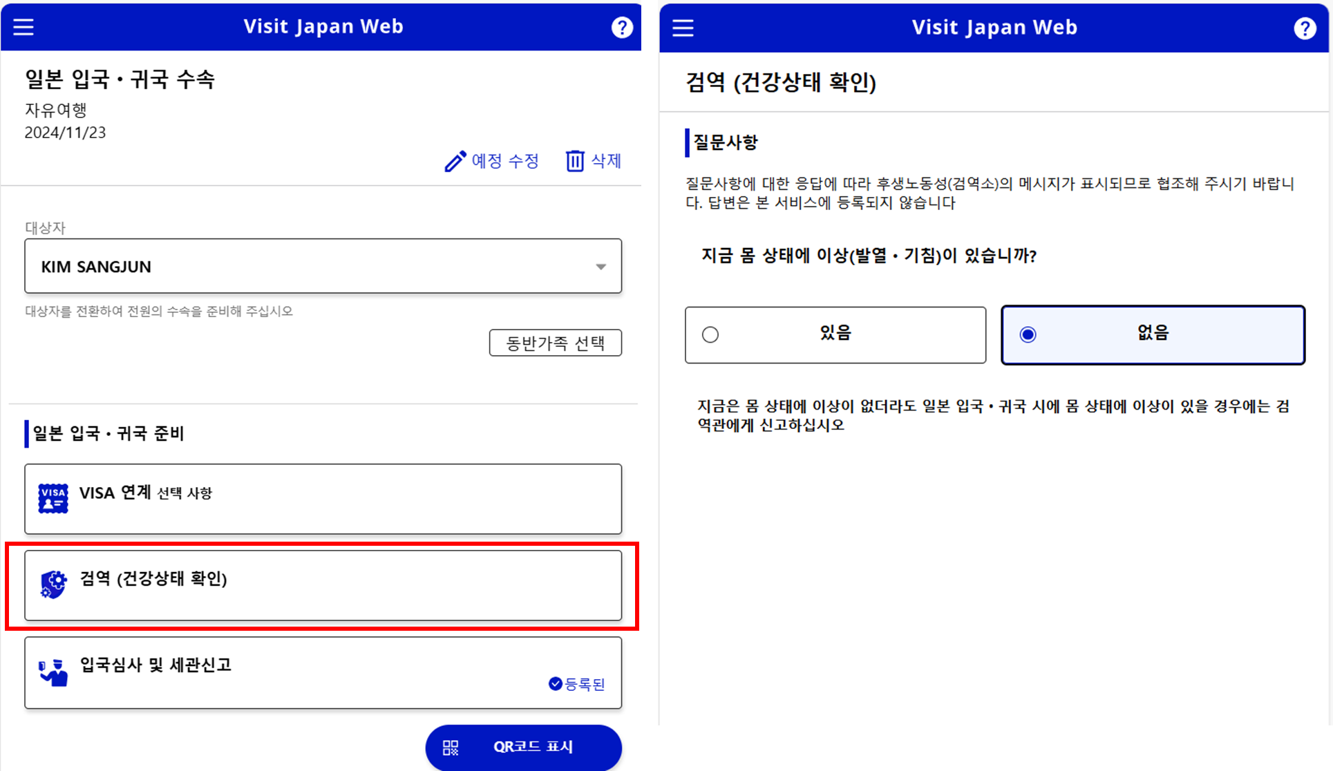
Task: Open the hamburger menu on the left screen
Action: tap(23, 27)
